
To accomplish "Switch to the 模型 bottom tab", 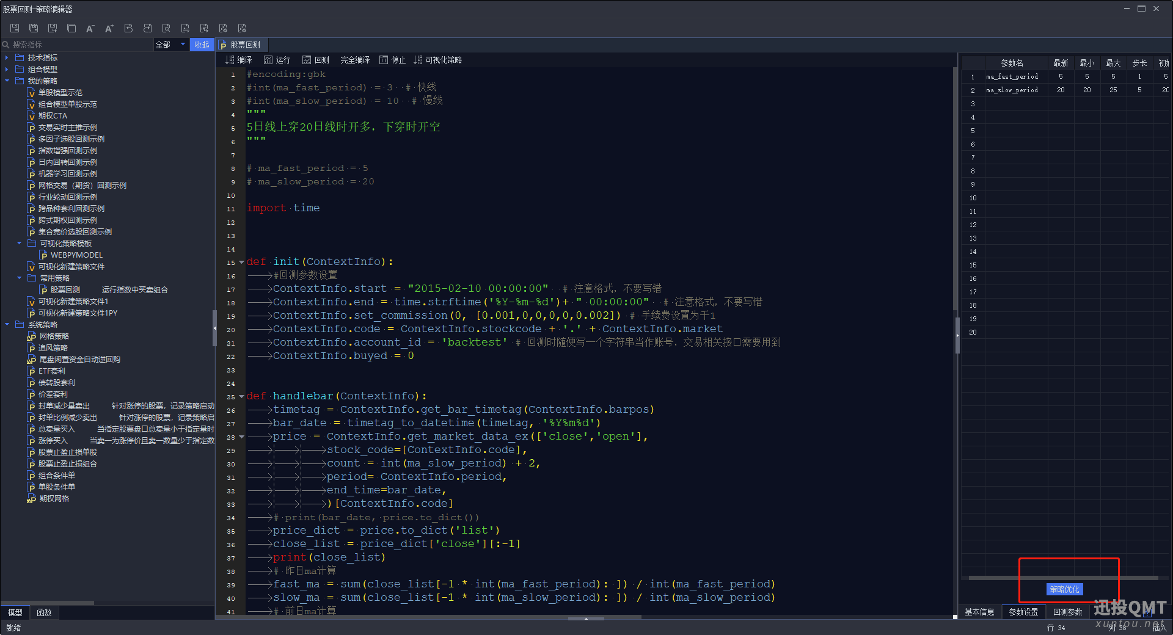I will (x=15, y=612).
